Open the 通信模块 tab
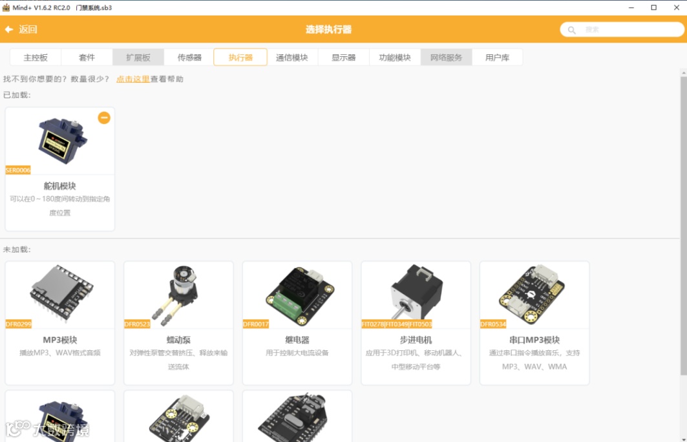 pos(292,58)
